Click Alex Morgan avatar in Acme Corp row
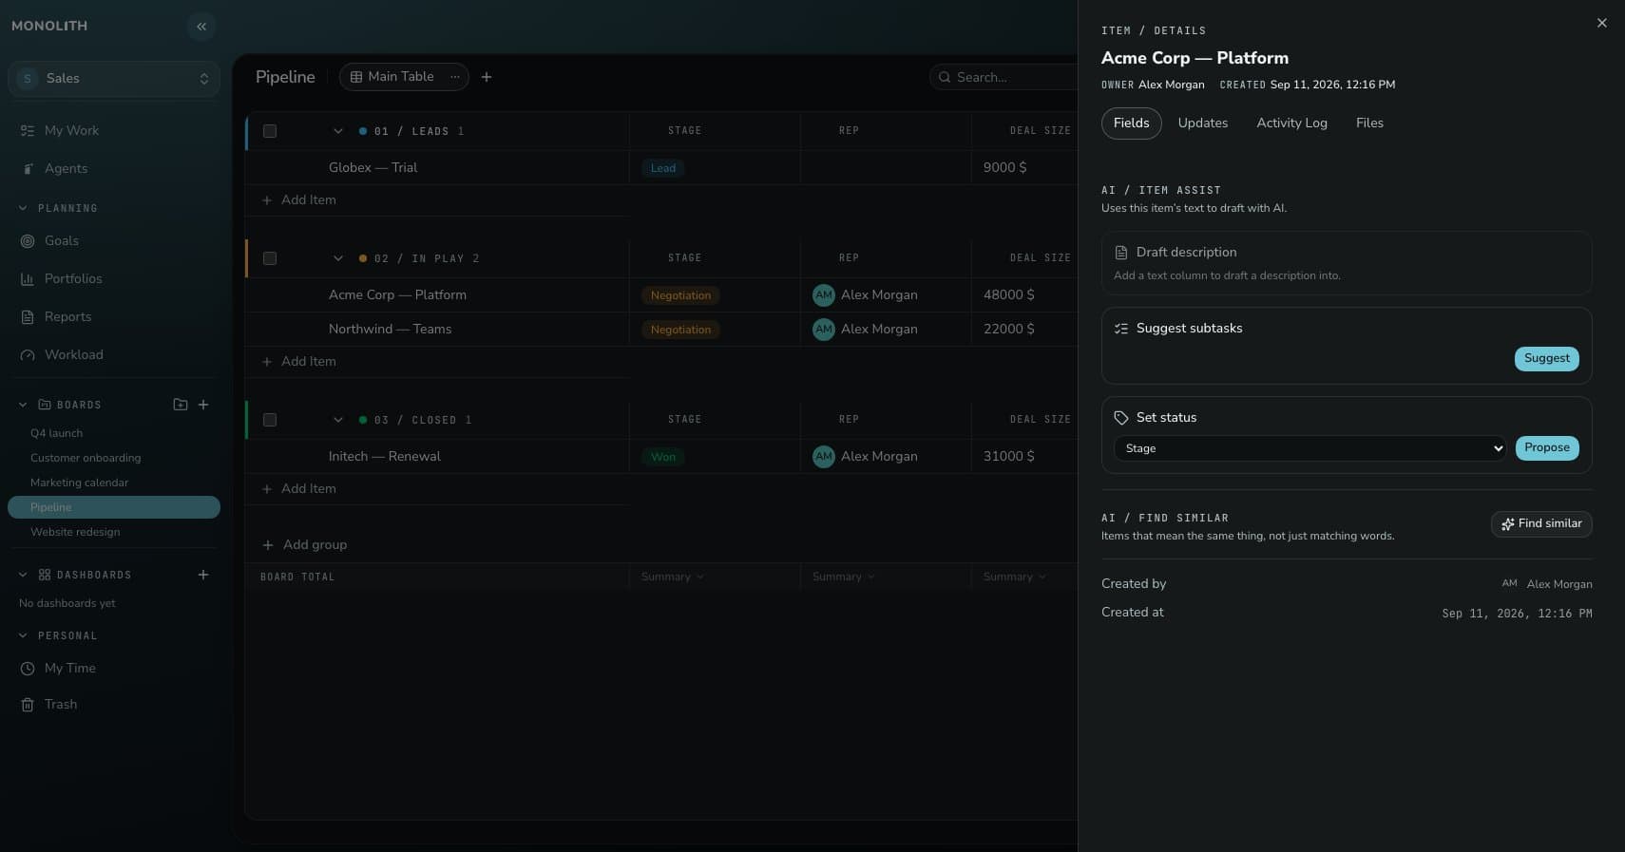Screen dimensions: 1625x852 point(824,295)
